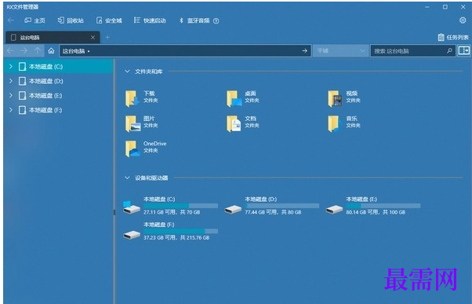Open the 快速启动 quick launch menu
Screen dimensions: 472x304
(x=150, y=20)
